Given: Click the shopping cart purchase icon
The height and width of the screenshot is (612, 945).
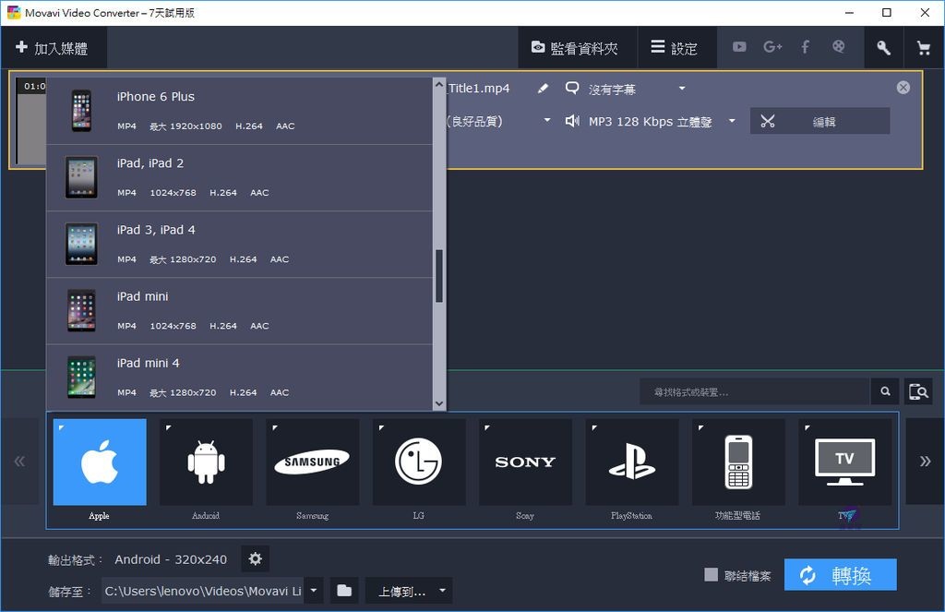Looking at the screenshot, I should point(923,48).
